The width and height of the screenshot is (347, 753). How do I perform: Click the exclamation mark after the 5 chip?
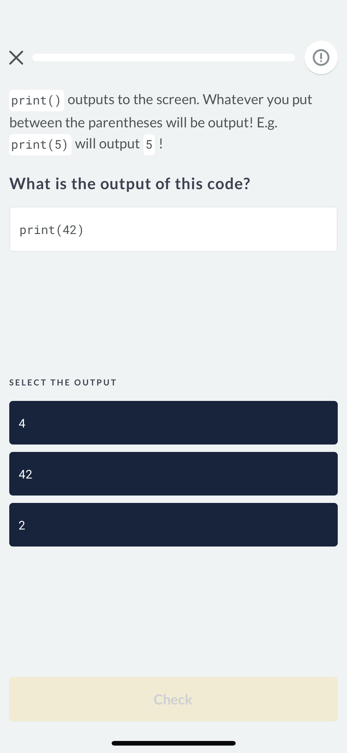click(x=161, y=144)
